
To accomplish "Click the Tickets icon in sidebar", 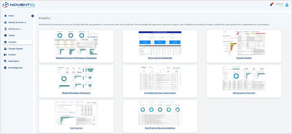I will 6,35.
